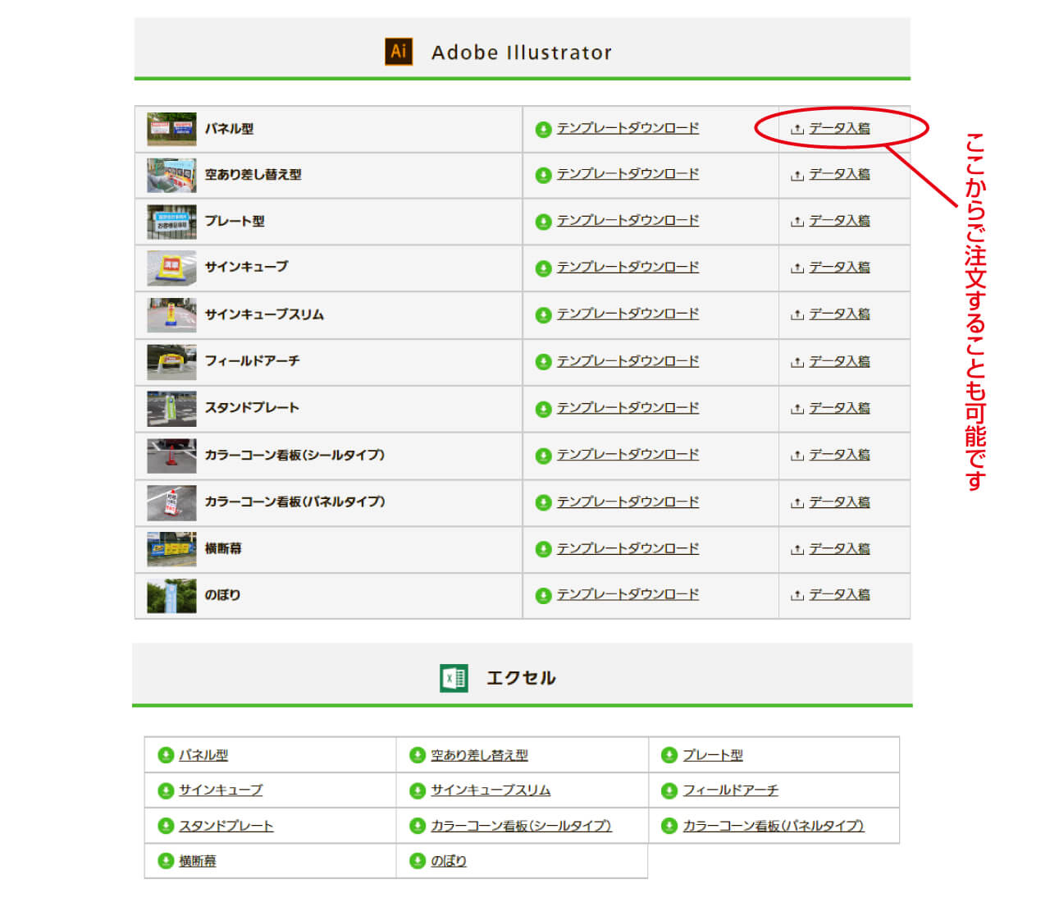The image size is (1050, 898).
Task: Download Excel template サインキューブ
Action: [x=221, y=790]
